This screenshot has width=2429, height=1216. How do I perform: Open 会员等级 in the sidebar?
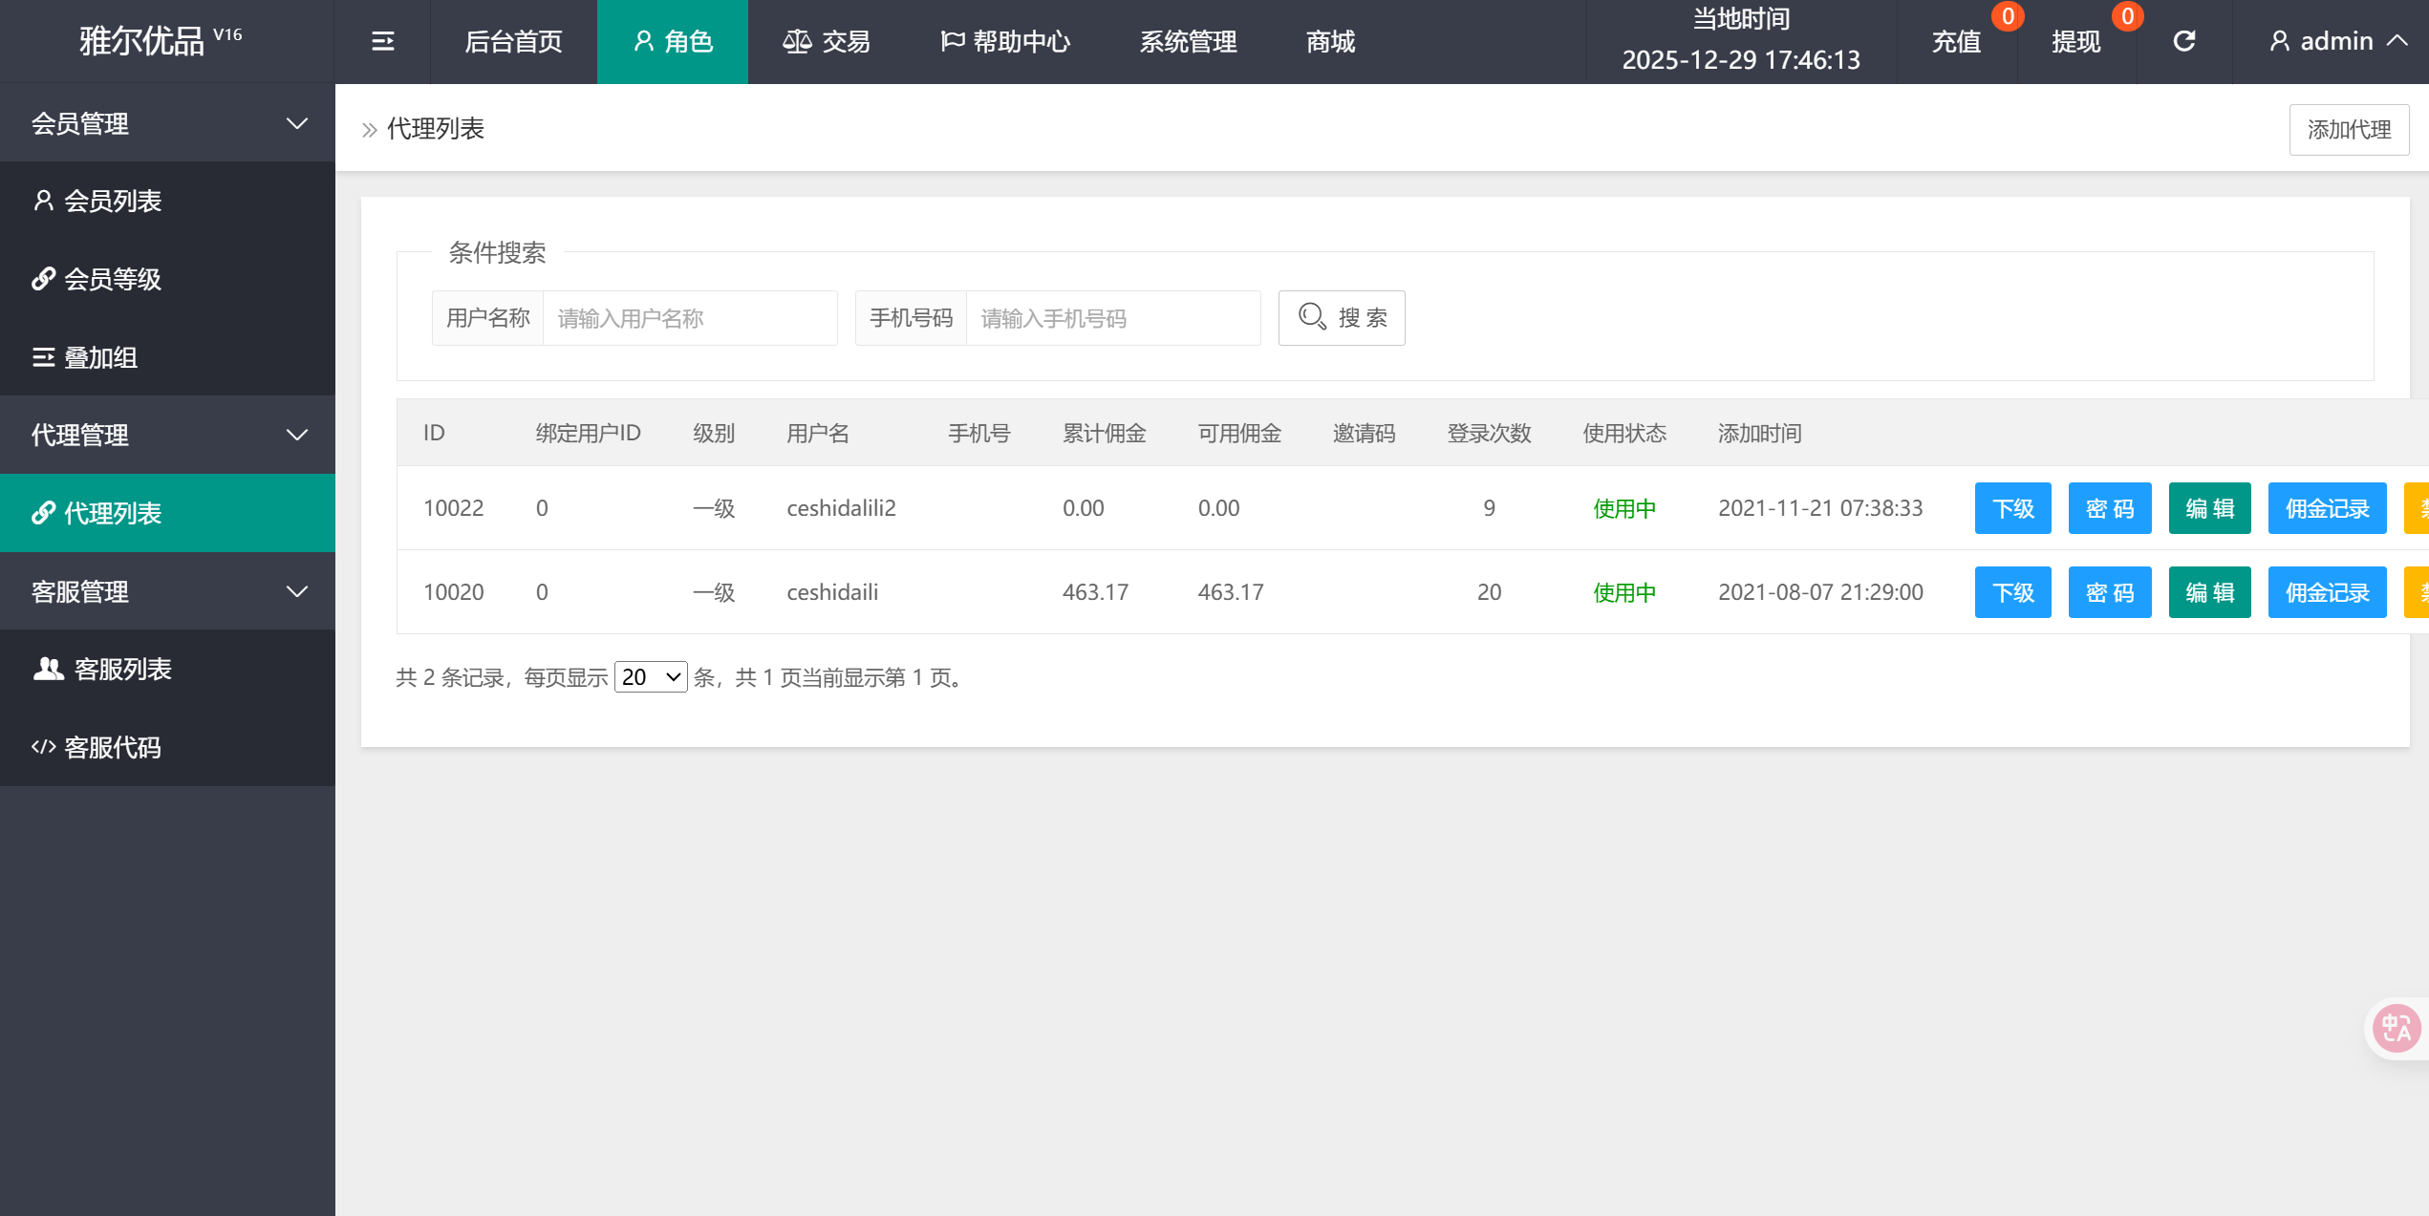tap(112, 279)
